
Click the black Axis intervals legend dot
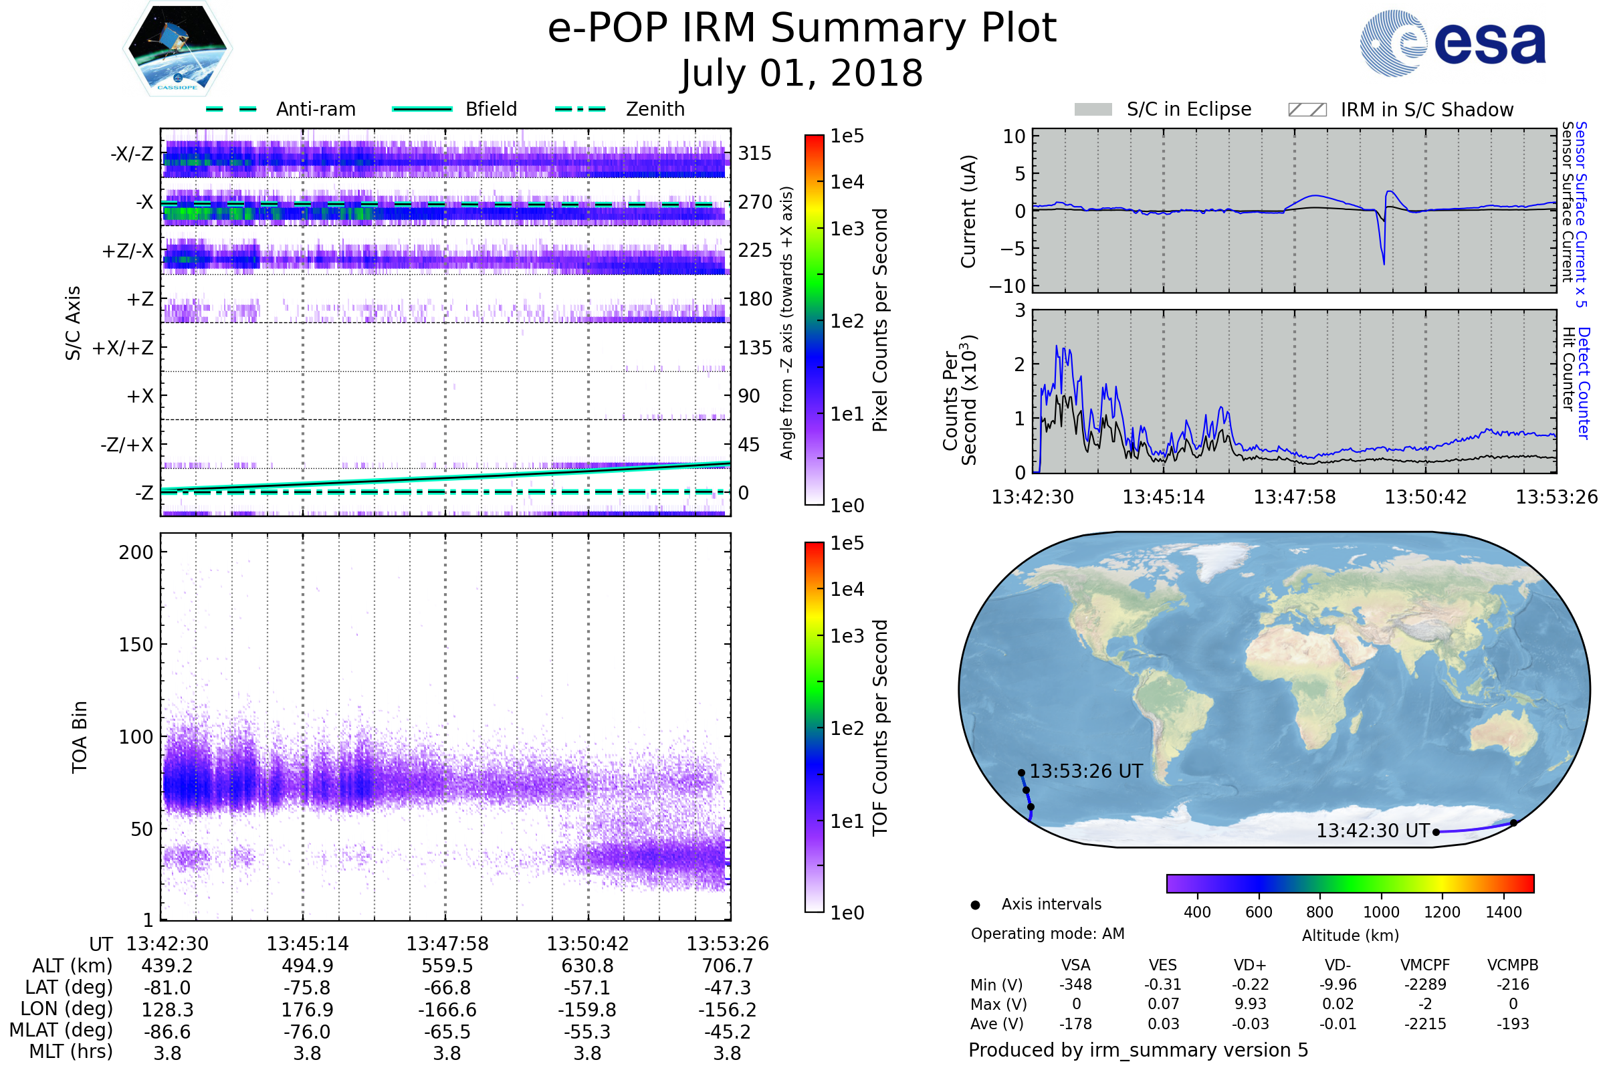coord(975,905)
